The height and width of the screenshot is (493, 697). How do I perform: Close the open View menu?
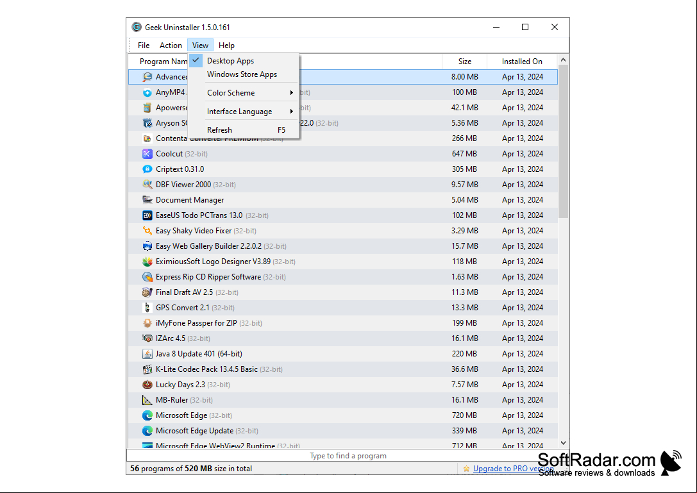(200, 46)
